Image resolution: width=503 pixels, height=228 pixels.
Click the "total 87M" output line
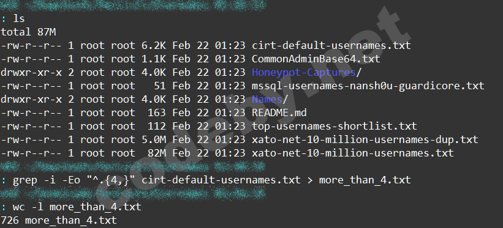pyautogui.click(x=28, y=32)
